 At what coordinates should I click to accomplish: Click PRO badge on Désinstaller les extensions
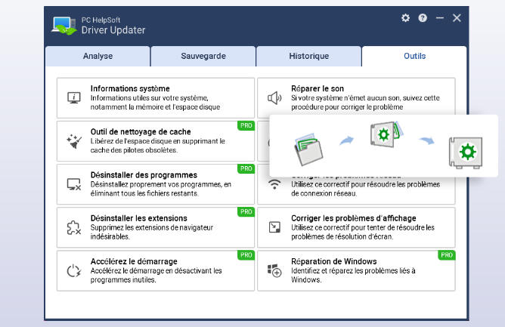[246, 211]
